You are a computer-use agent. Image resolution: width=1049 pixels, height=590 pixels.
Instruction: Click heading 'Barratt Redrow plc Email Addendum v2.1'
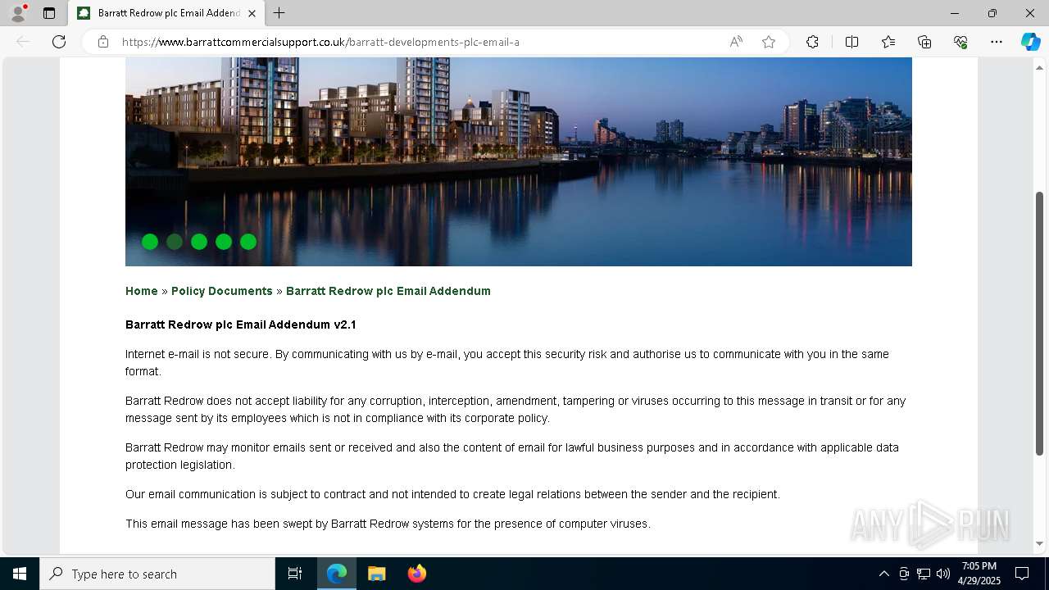pyautogui.click(x=241, y=324)
